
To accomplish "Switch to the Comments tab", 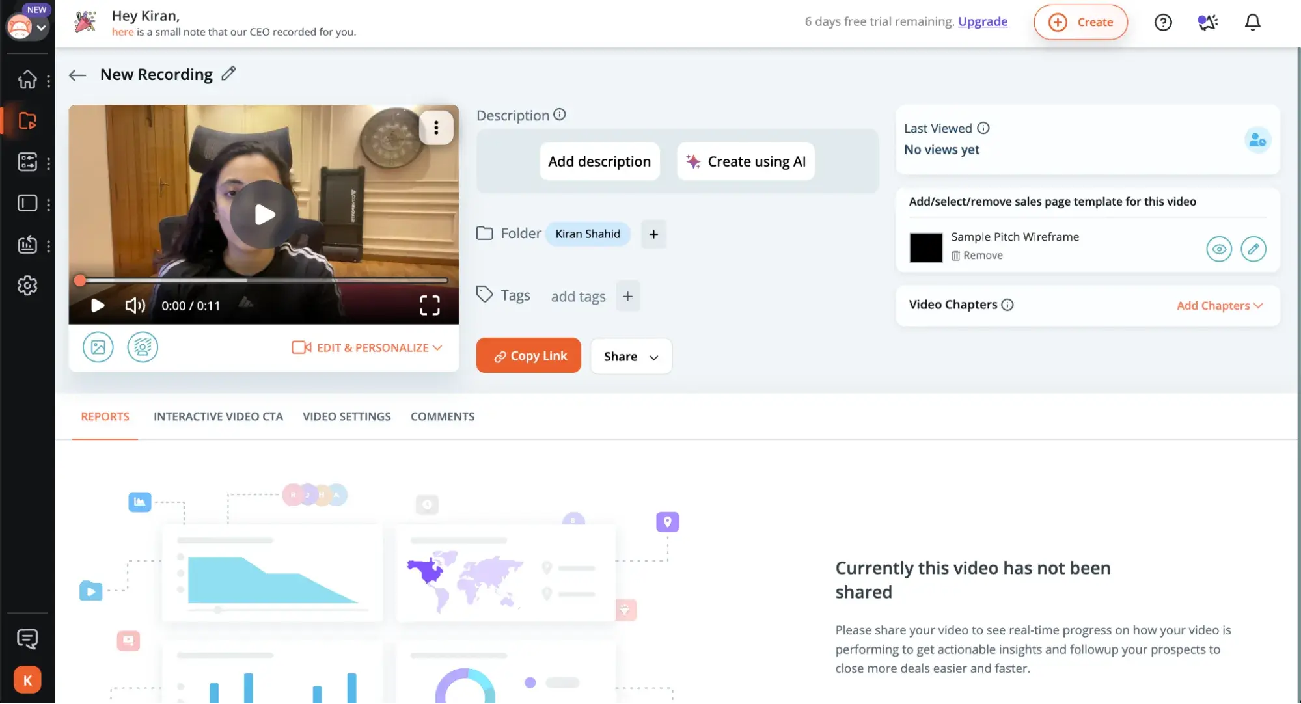I will [443, 417].
